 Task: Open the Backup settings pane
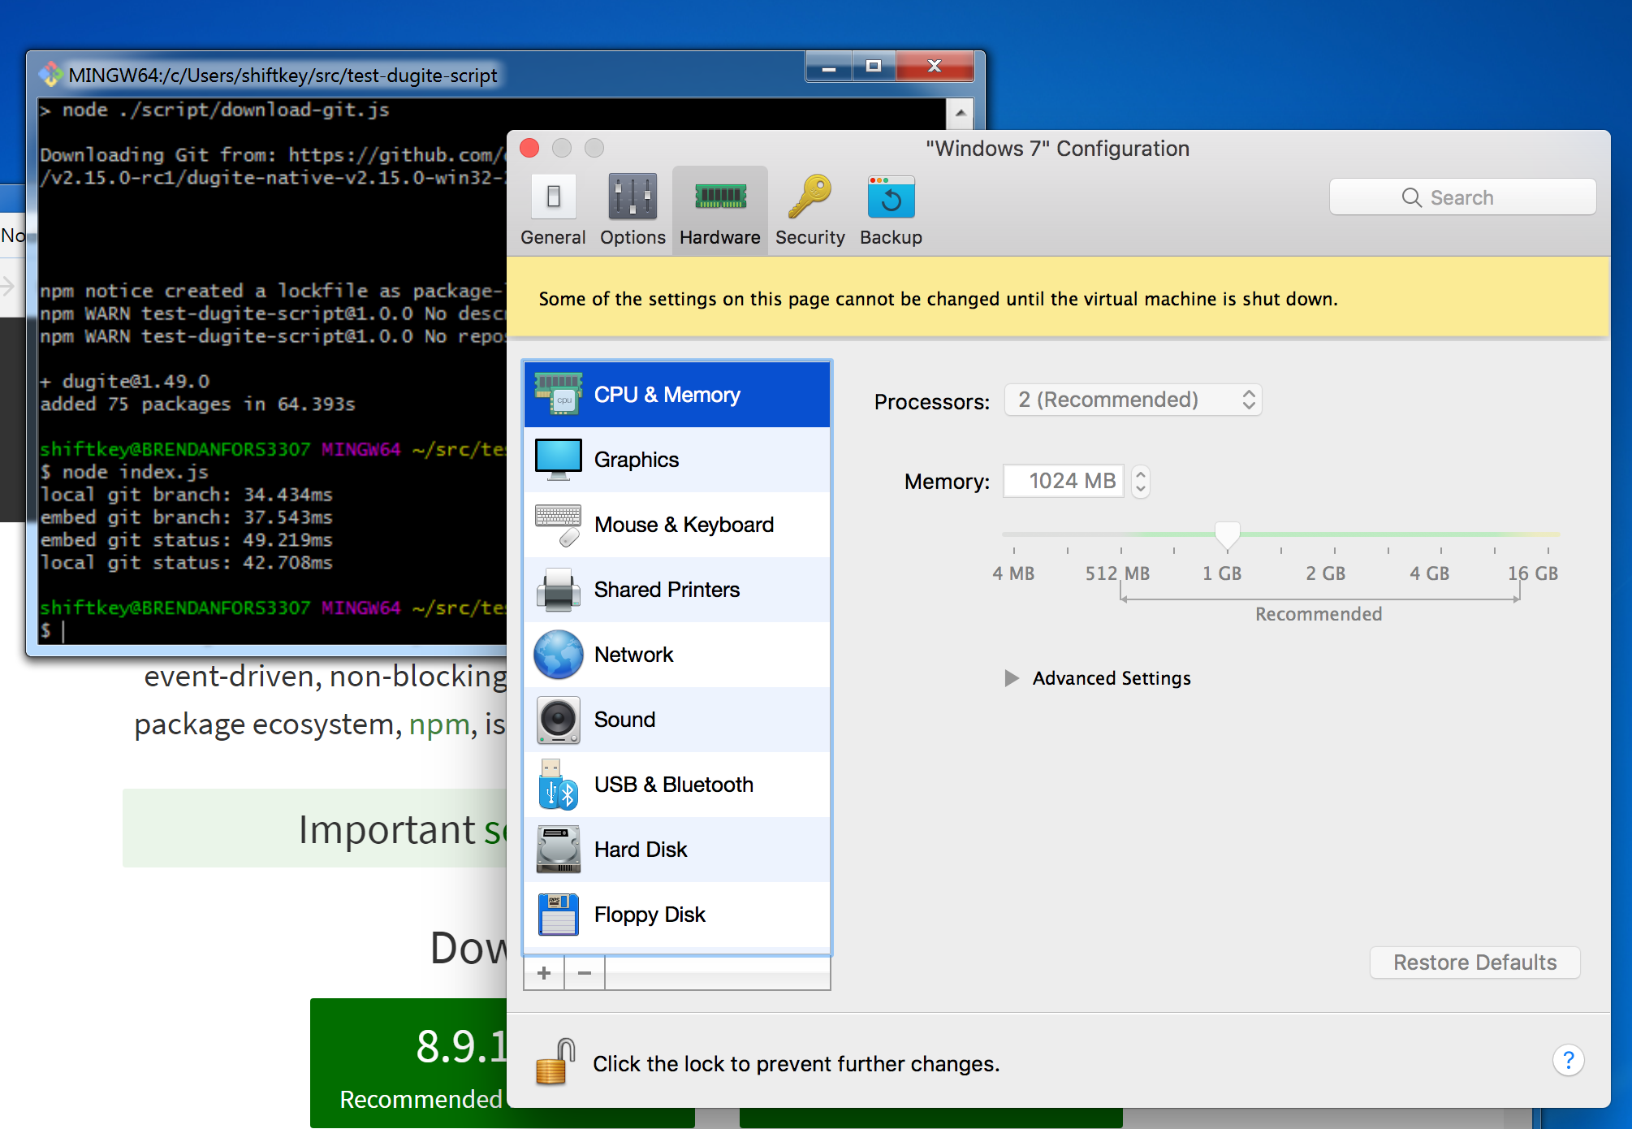tap(890, 210)
